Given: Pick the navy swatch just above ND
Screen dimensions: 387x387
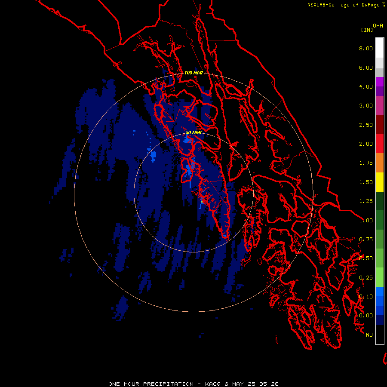Looking at the screenshot, I should (x=380, y=320).
